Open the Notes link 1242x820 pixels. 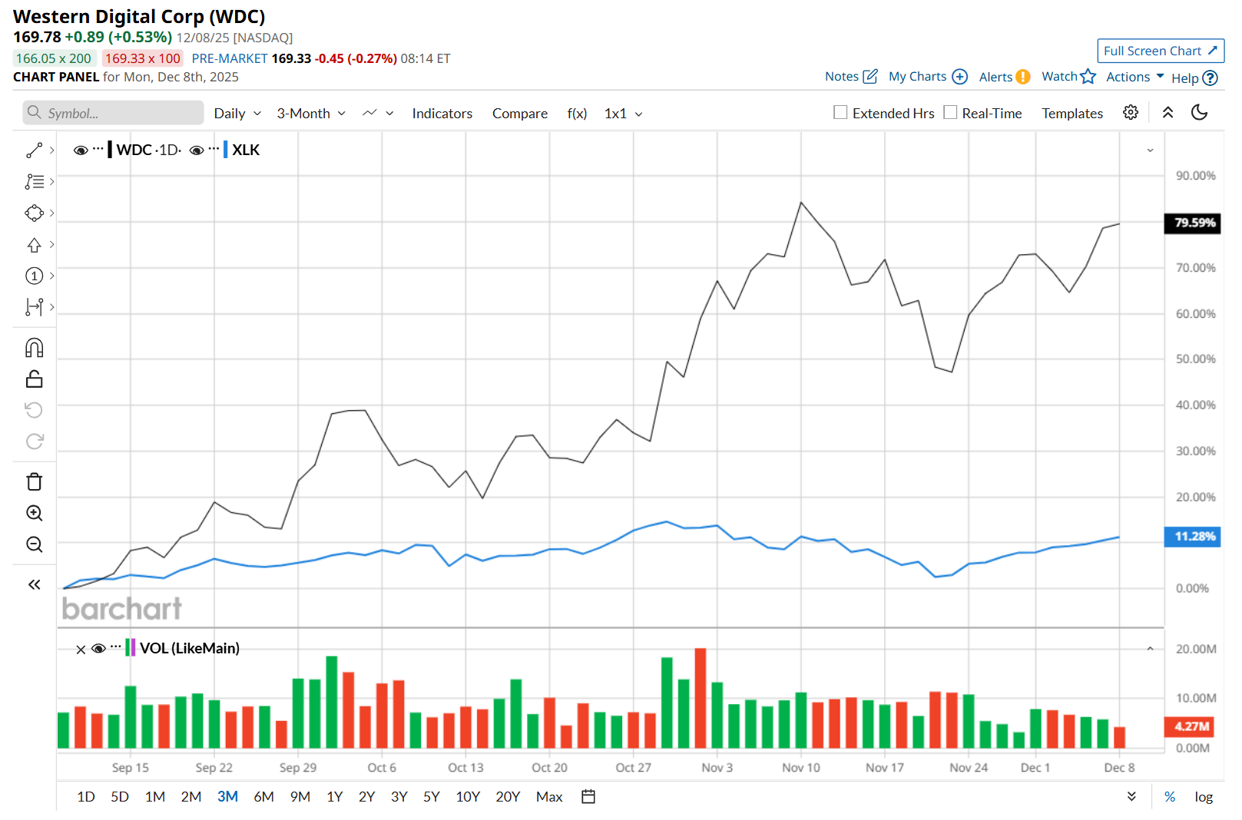pos(851,77)
